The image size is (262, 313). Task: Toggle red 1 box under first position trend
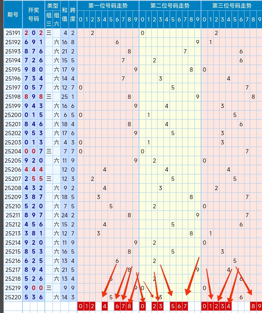pyautogui.click(x=86, y=306)
